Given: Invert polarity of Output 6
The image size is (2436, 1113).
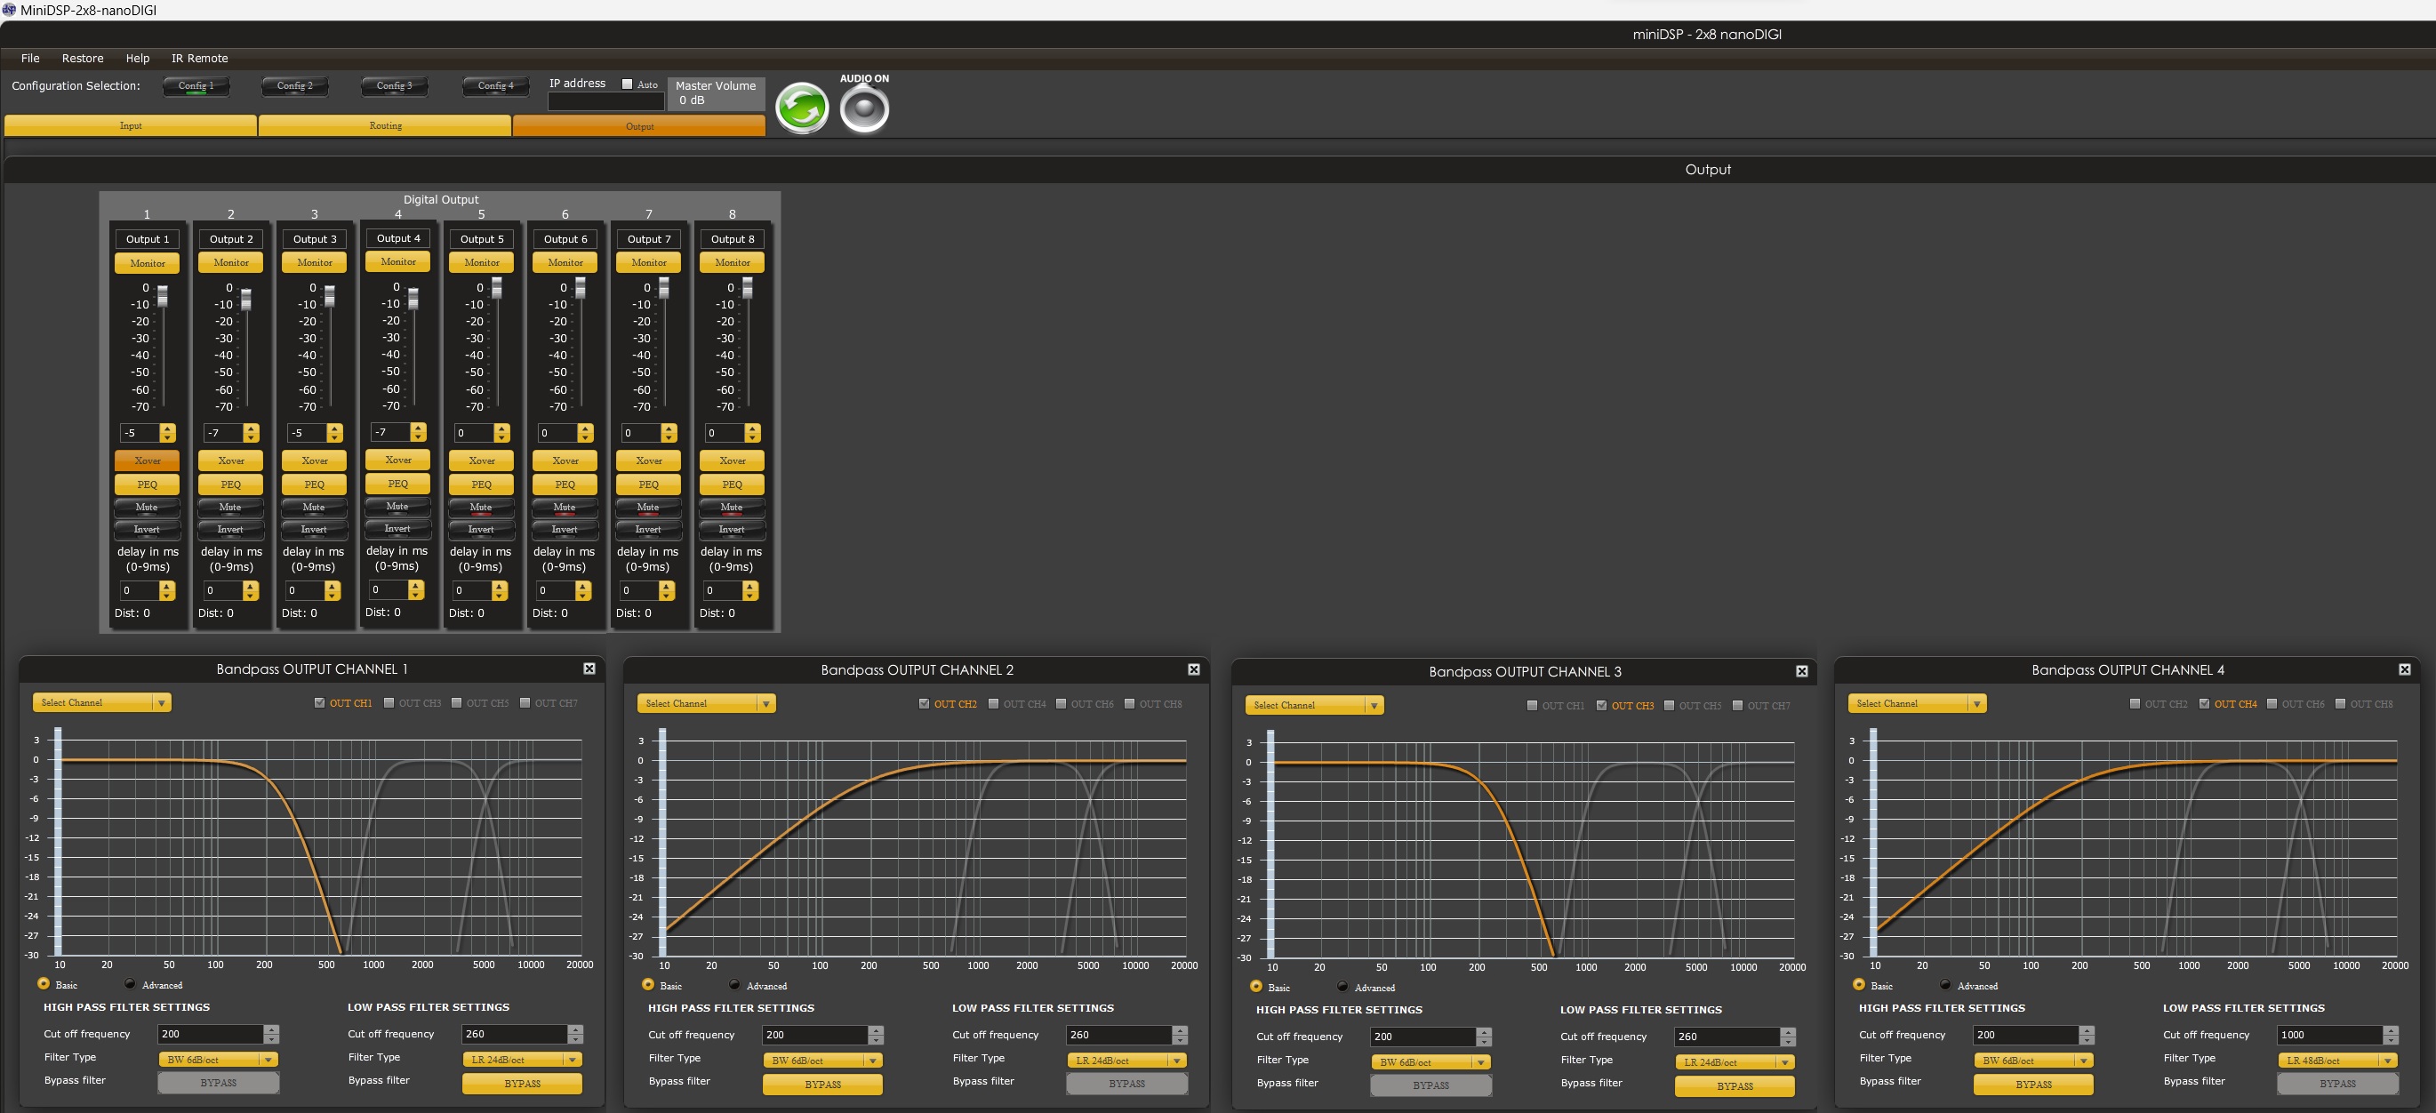Looking at the screenshot, I should 565,530.
